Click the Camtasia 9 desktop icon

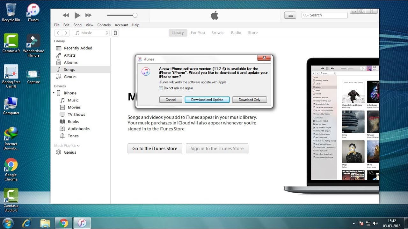11,43
